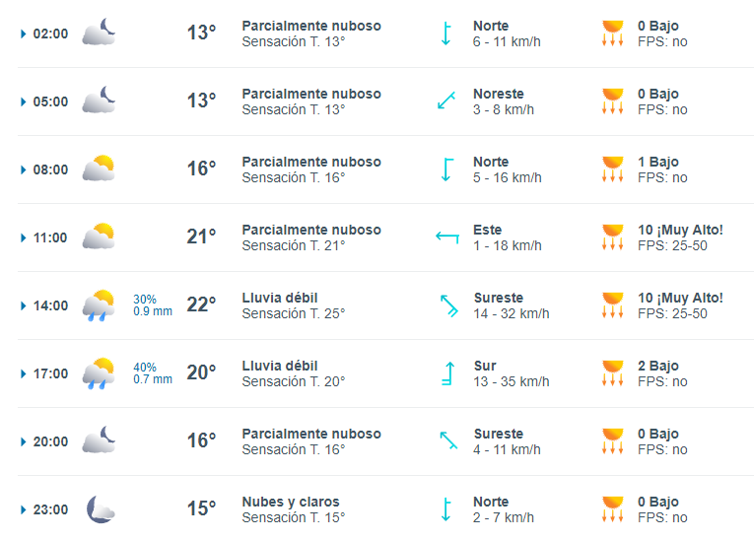Click the 30% 0.9 mm rain probability
The width and height of the screenshot is (754, 540).
[153, 305]
